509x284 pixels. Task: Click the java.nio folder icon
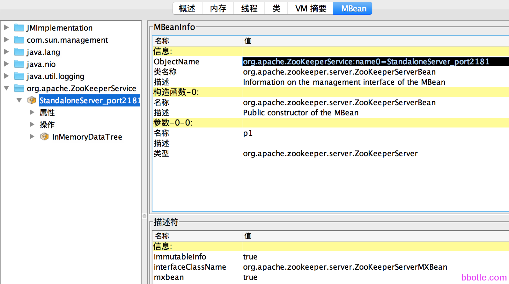[19, 64]
